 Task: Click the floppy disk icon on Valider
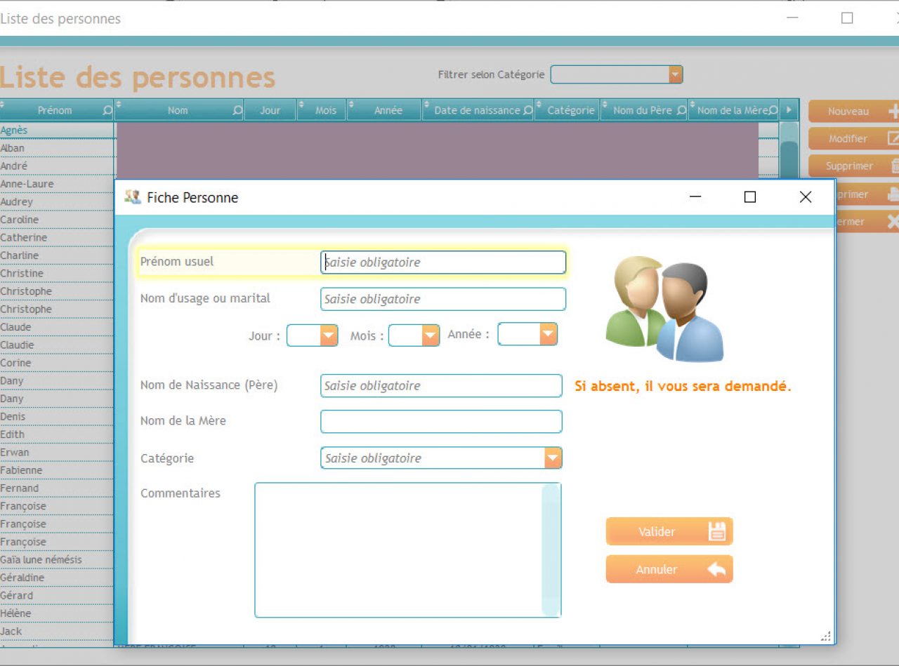click(x=716, y=531)
